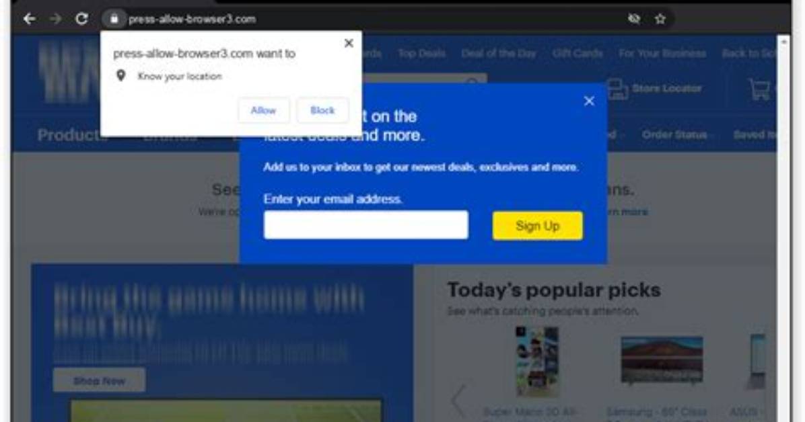
Task: Click the Today's popular picks heading
Action: (x=554, y=290)
